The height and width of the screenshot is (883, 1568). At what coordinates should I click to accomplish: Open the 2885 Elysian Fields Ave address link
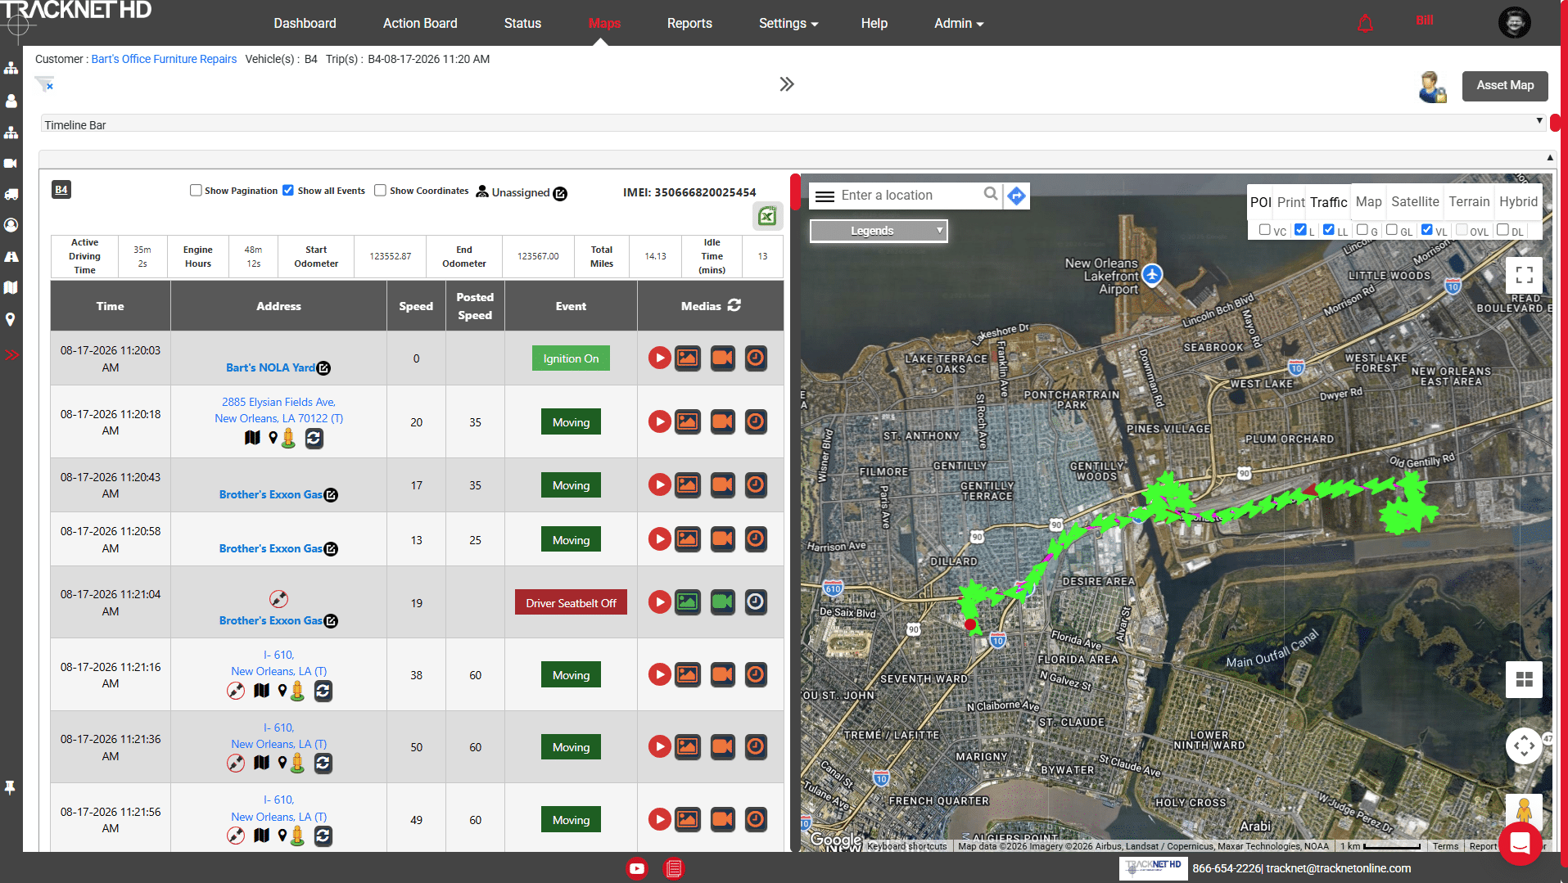278,410
